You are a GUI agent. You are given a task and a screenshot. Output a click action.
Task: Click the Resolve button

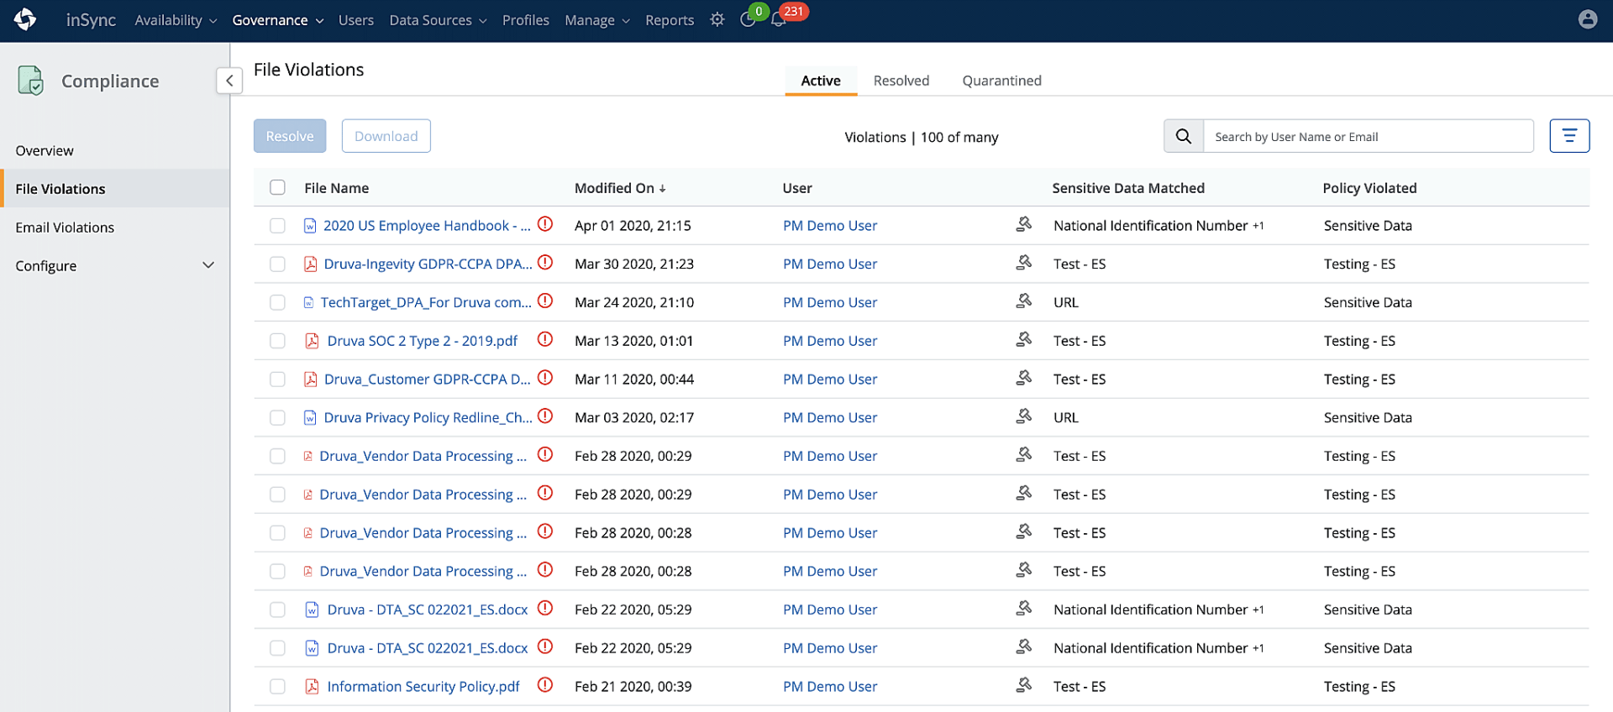(290, 136)
